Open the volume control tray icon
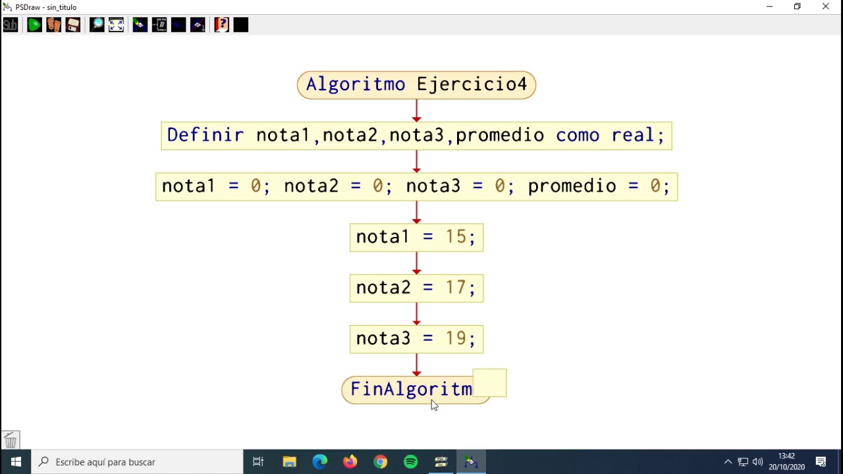Image resolution: width=843 pixels, height=474 pixels. coord(757,462)
